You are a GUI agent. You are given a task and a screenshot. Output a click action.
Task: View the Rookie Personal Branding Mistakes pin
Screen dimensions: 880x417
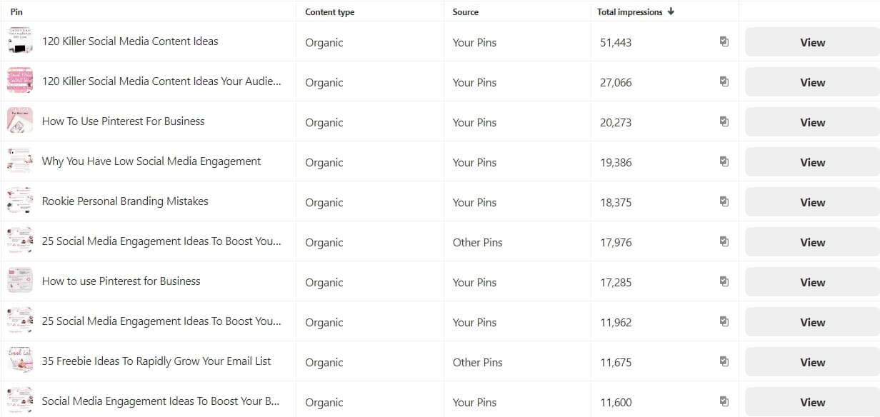[x=812, y=202]
